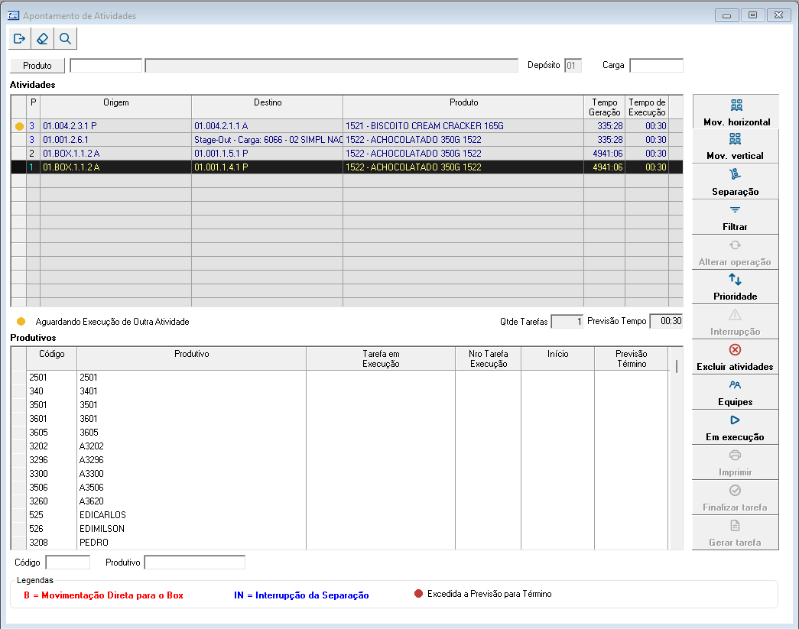Open Mov. vertical activities
This screenshot has width=799, height=629.
[736, 146]
